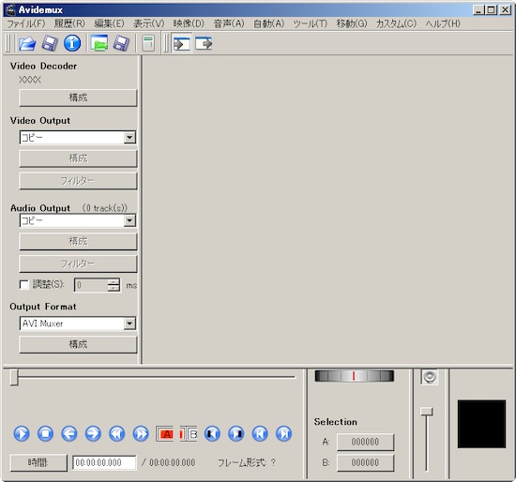Viewport: 516px width, 482px height.
Task: Click the blue information icon
Action: point(72,43)
